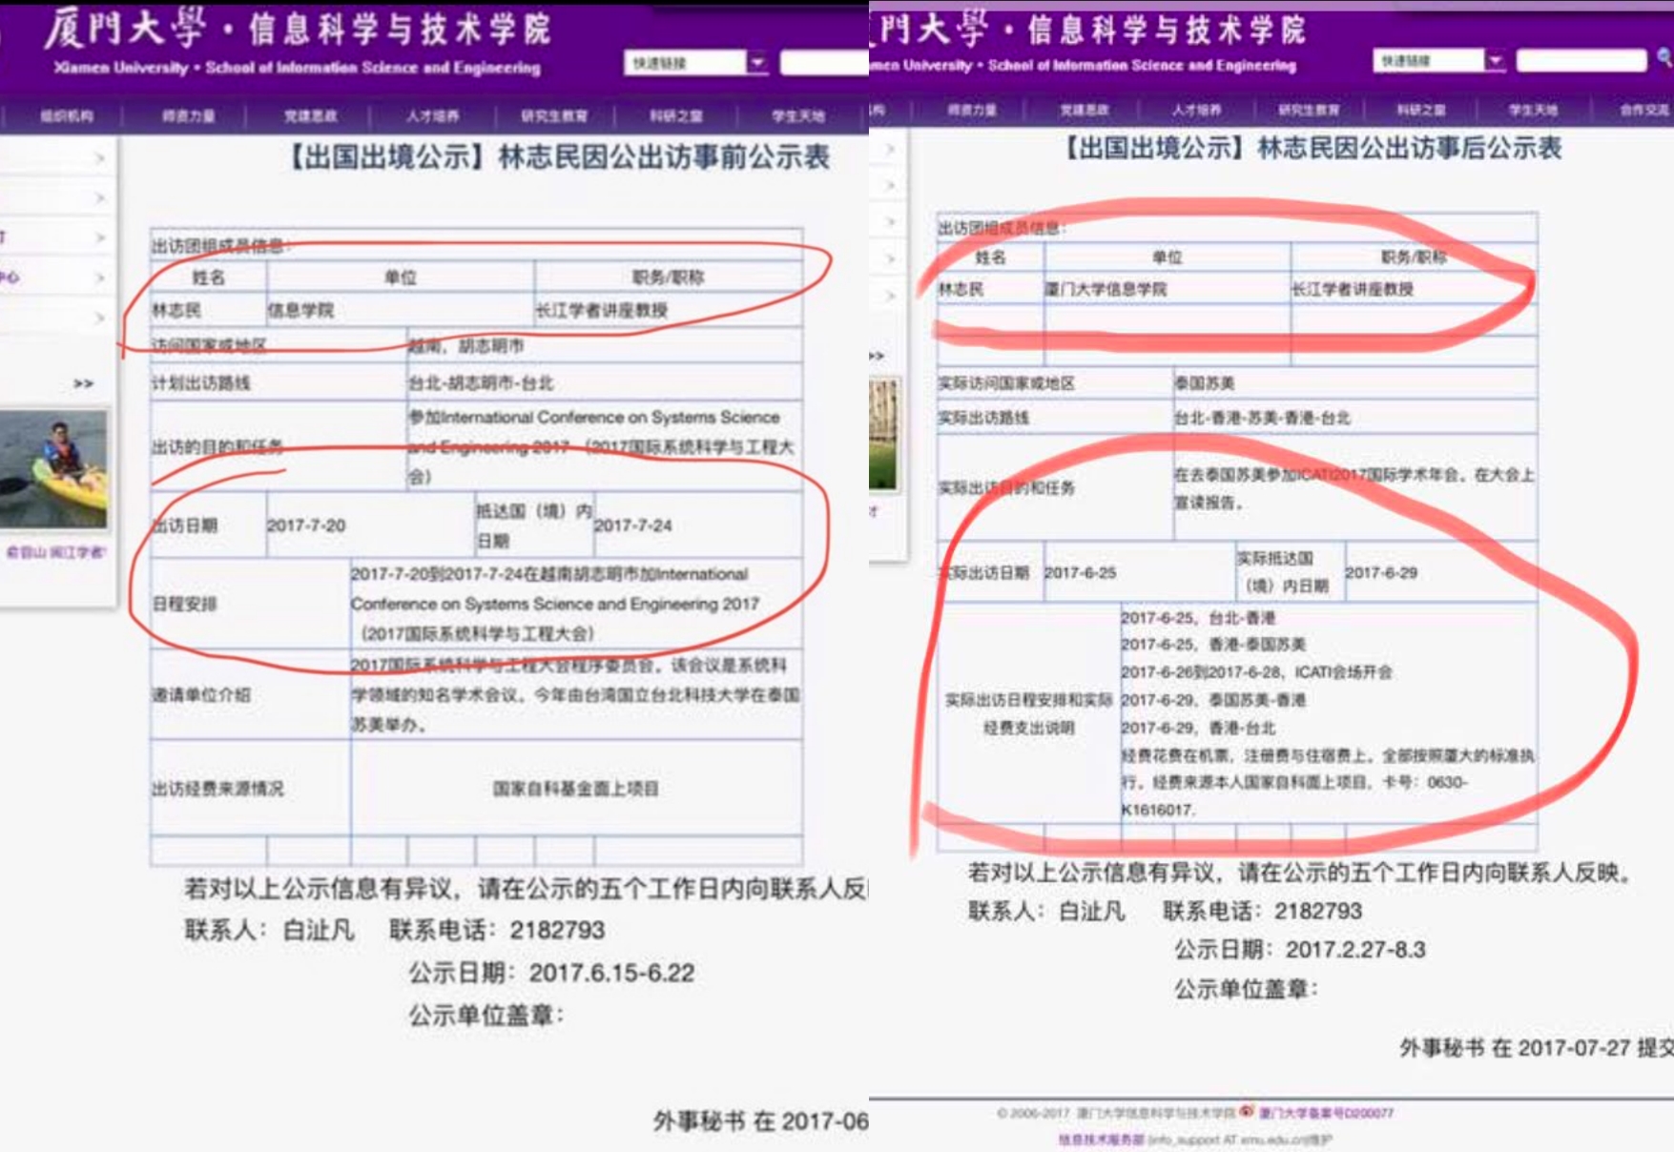The image size is (1674, 1152).
Task: Click the magnifier search icon on the 事后公示表 page
Action: 1665,58
